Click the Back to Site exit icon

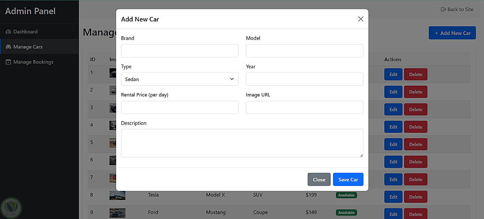tap(443, 10)
